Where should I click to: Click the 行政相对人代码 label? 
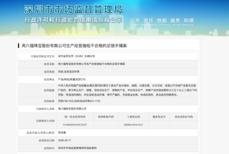(x=46, y=121)
